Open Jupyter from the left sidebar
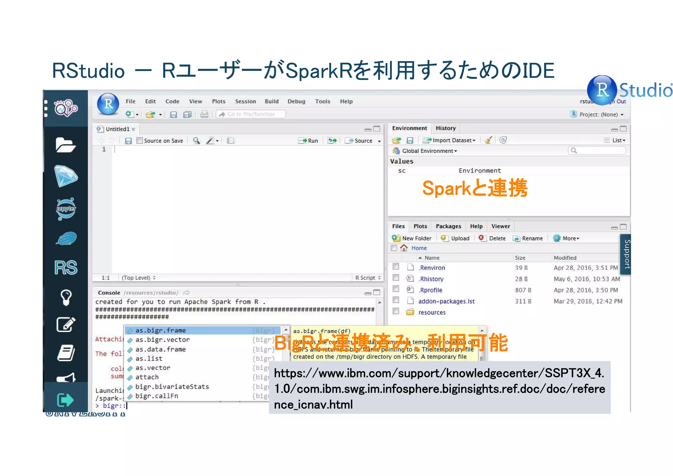The image size is (673, 476). coord(66,209)
